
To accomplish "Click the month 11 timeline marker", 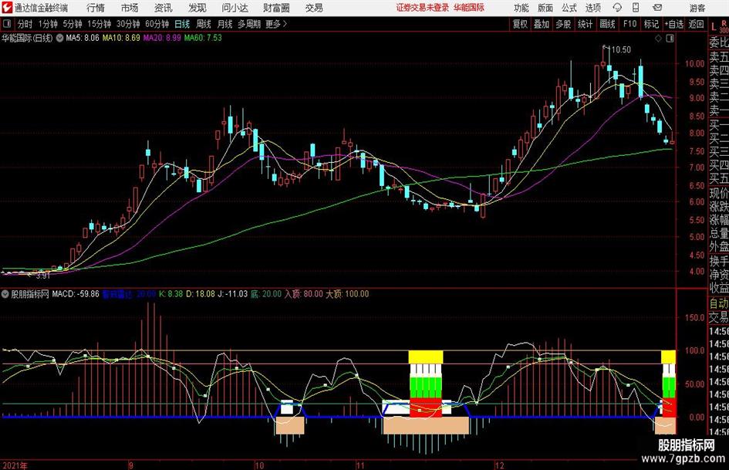I will click(x=360, y=465).
